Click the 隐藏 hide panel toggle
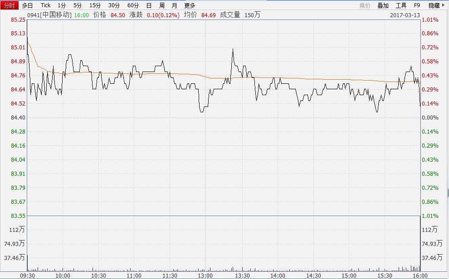 tap(434, 5)
